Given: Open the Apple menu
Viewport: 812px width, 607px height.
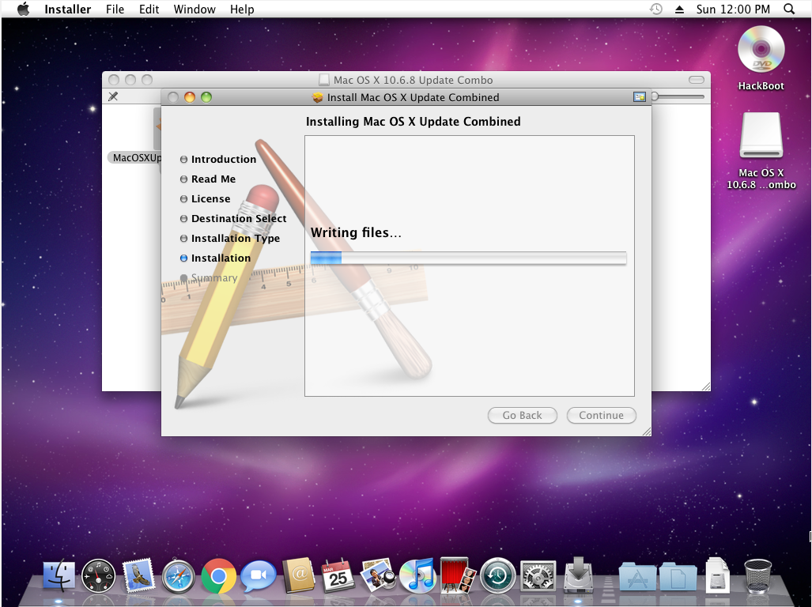Looking at the screenshot, I should (x=23, y=9).
